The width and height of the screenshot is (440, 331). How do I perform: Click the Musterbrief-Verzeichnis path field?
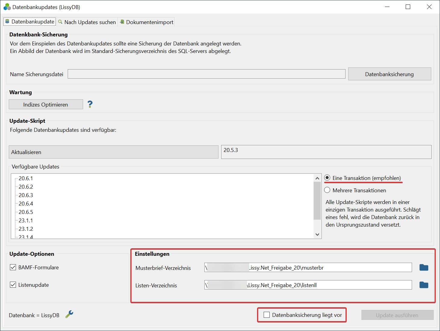point(308,268)
